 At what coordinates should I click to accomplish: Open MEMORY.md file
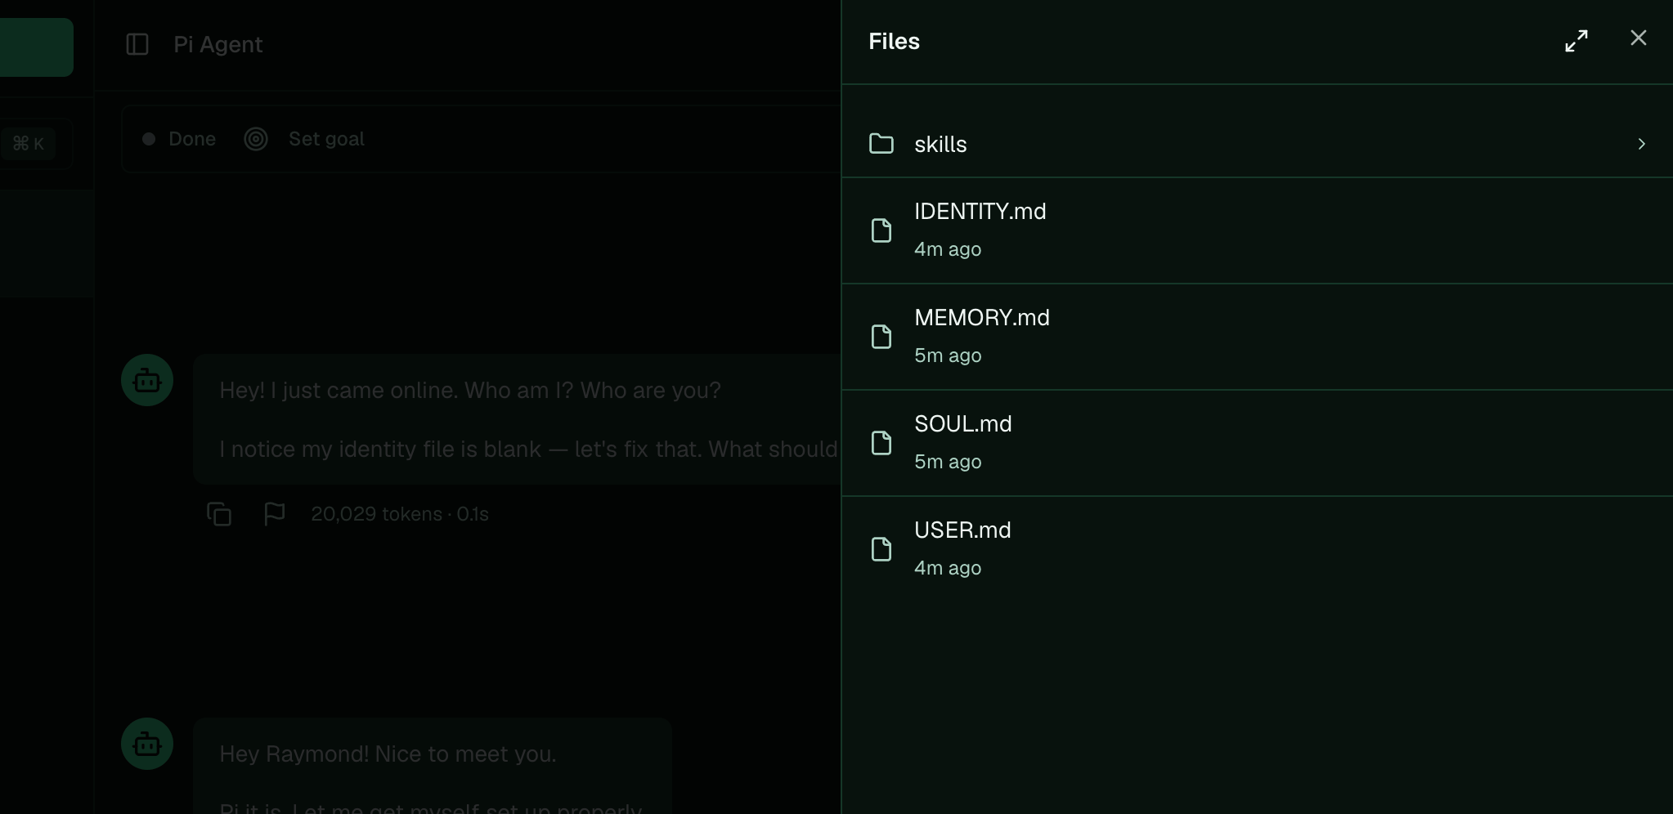(1257, 337)
